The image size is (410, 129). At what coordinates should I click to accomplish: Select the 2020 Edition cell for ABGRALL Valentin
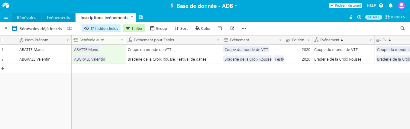(x=298, y=59)
